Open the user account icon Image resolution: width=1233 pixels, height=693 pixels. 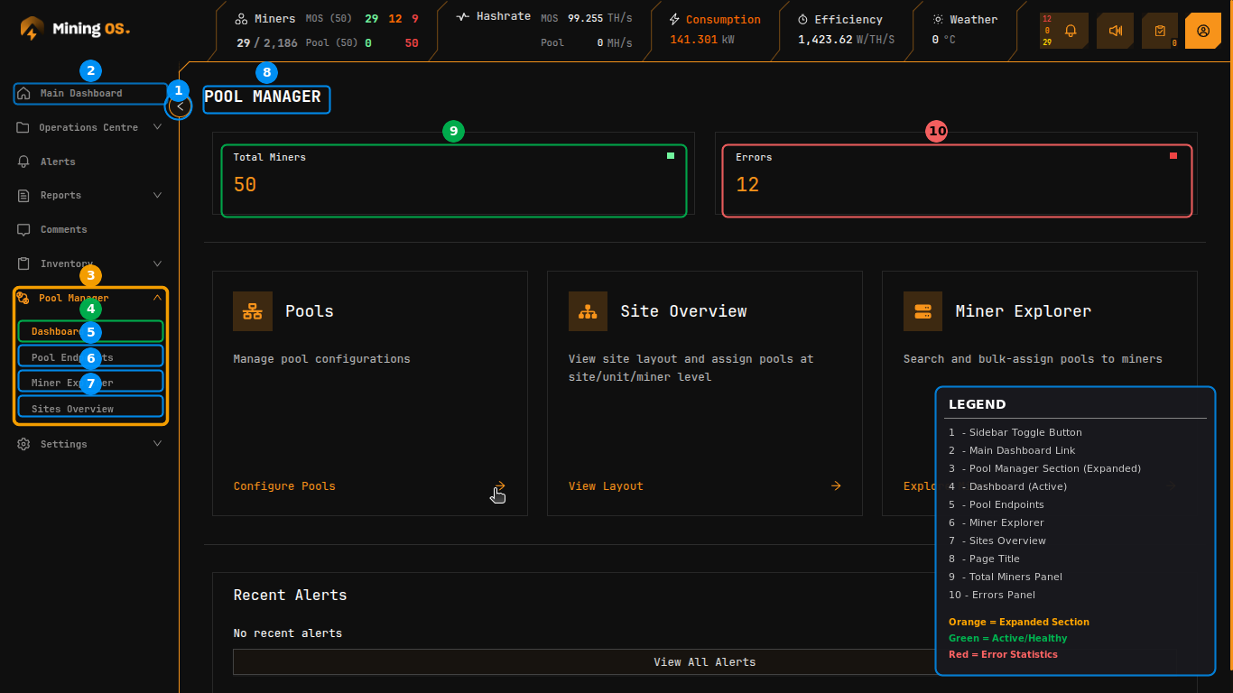coord(1203,30)
